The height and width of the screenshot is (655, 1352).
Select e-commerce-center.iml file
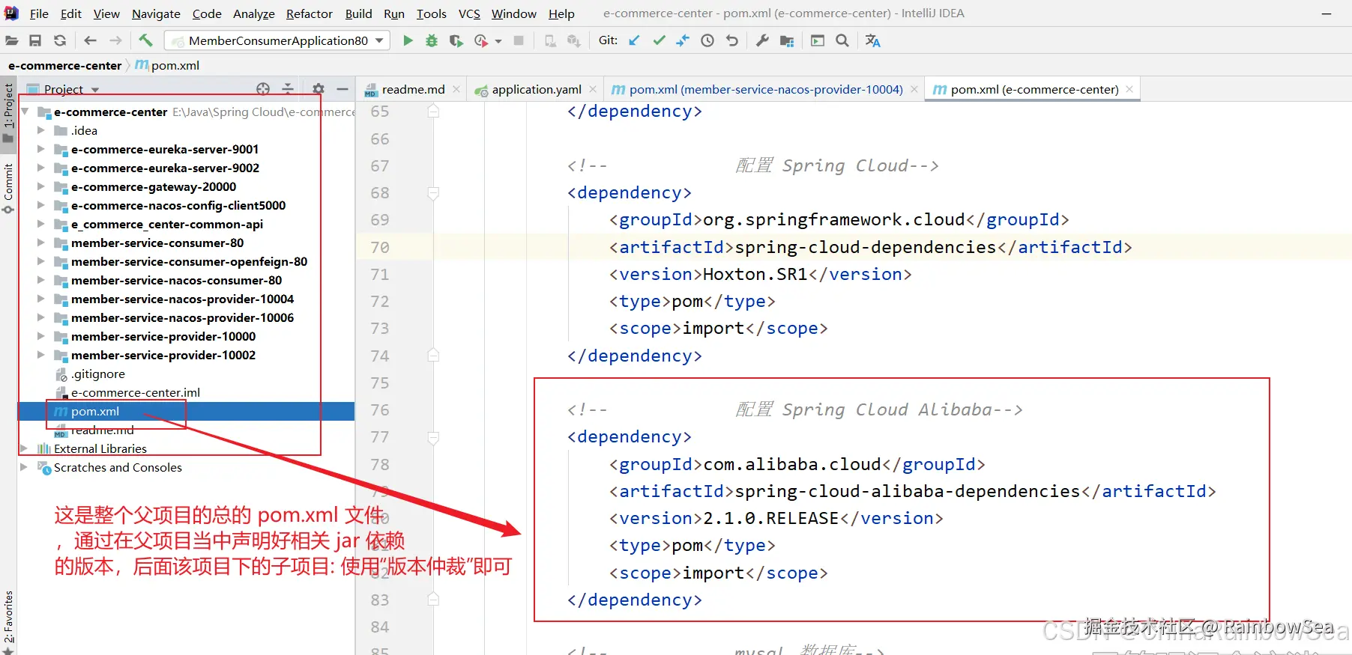136,392
